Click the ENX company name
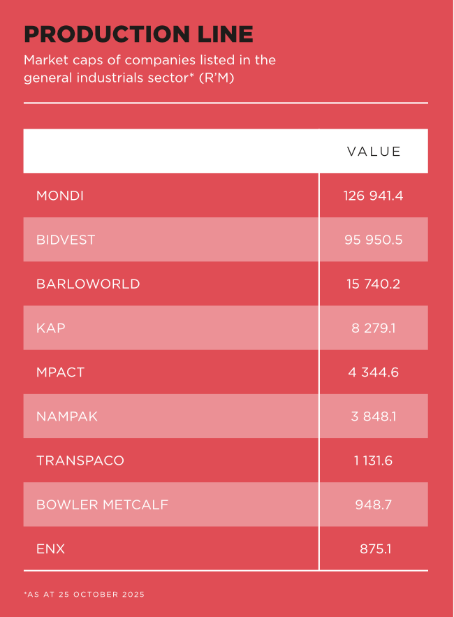This screenshot has width=454, height=617. 50,549
